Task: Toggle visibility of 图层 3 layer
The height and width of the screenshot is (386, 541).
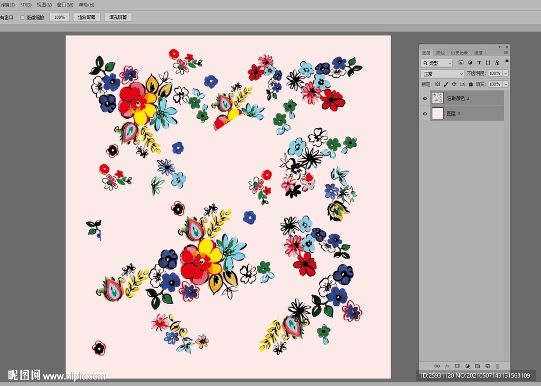Action: point(425,114)
